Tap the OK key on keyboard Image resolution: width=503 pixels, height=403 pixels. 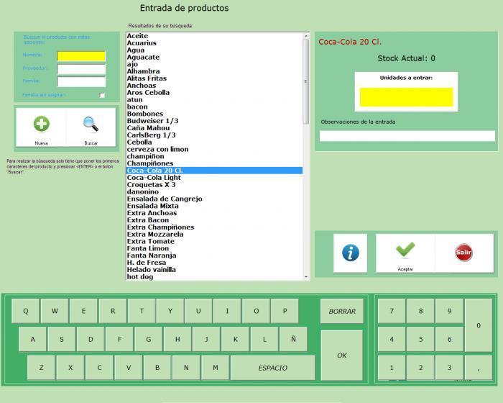click(x=342, y=355)
